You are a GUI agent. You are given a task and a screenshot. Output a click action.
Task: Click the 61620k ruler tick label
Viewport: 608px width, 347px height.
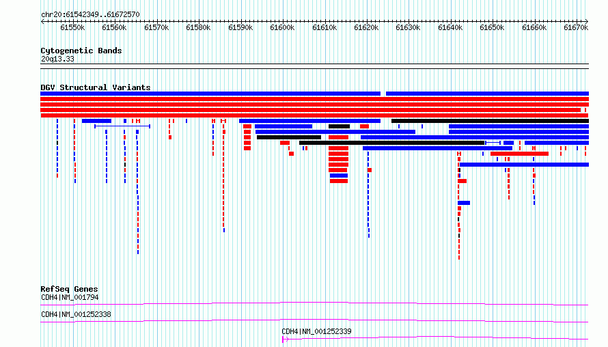coord(366,27)
